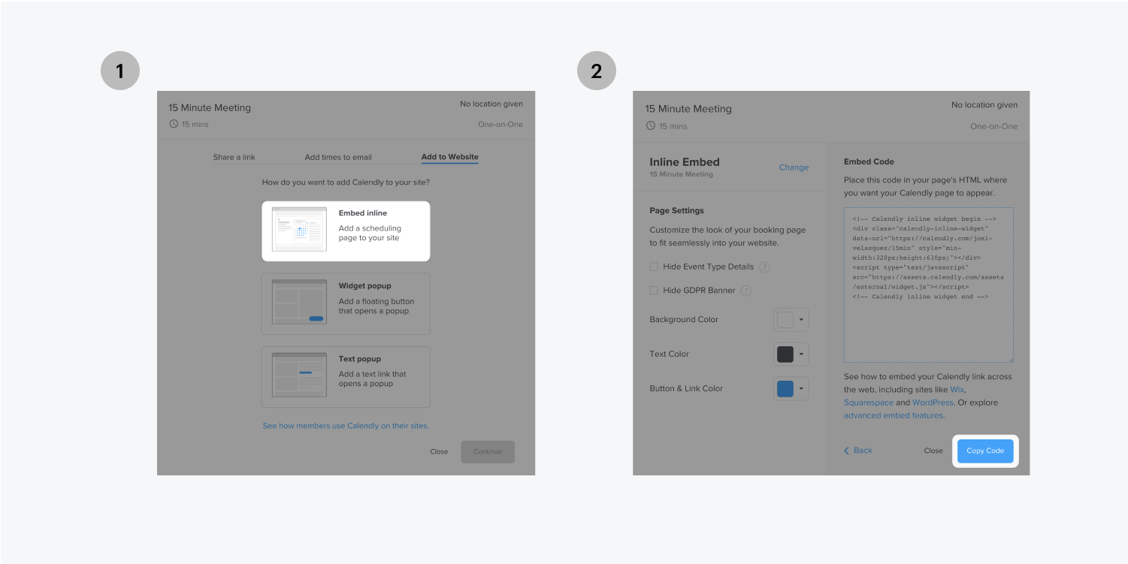Choose the Widget popup embed option

(x=346, y=303)
